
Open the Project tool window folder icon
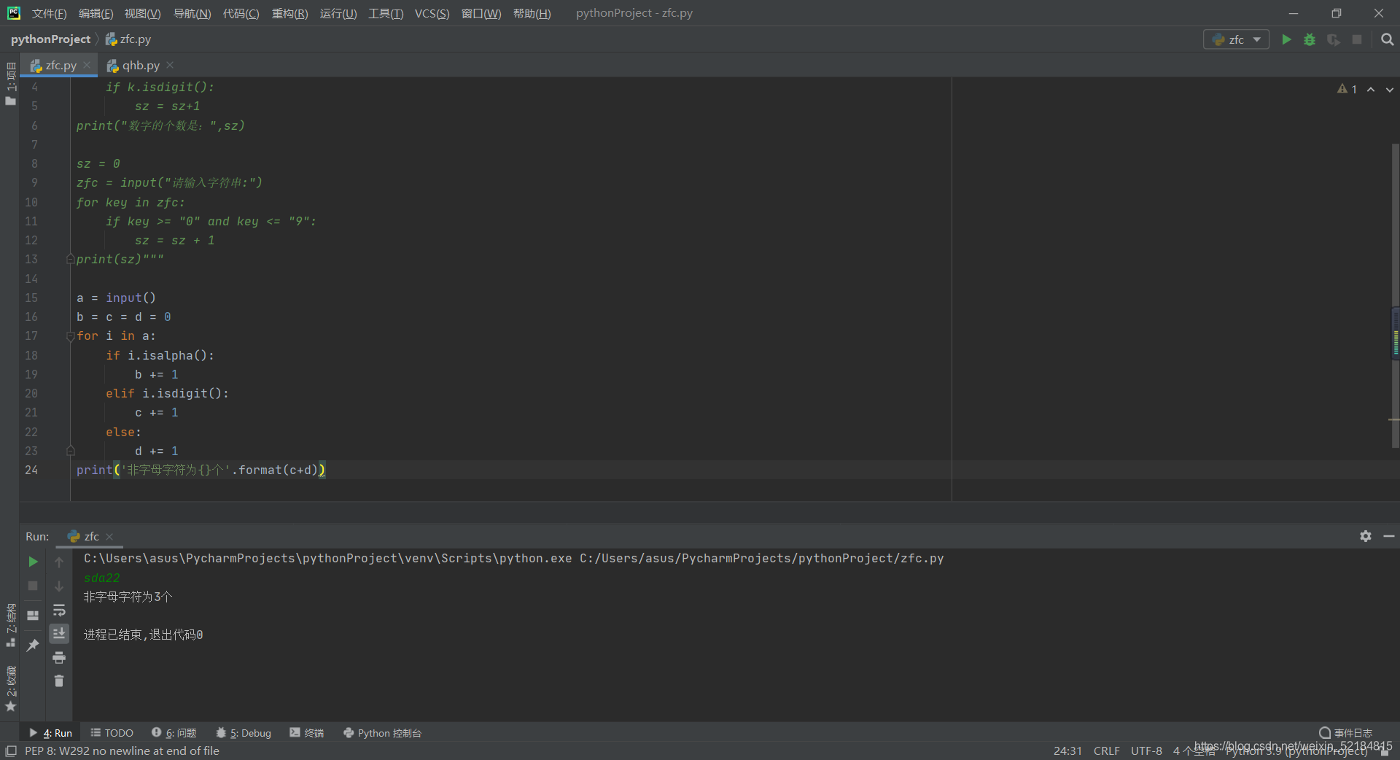10,101
